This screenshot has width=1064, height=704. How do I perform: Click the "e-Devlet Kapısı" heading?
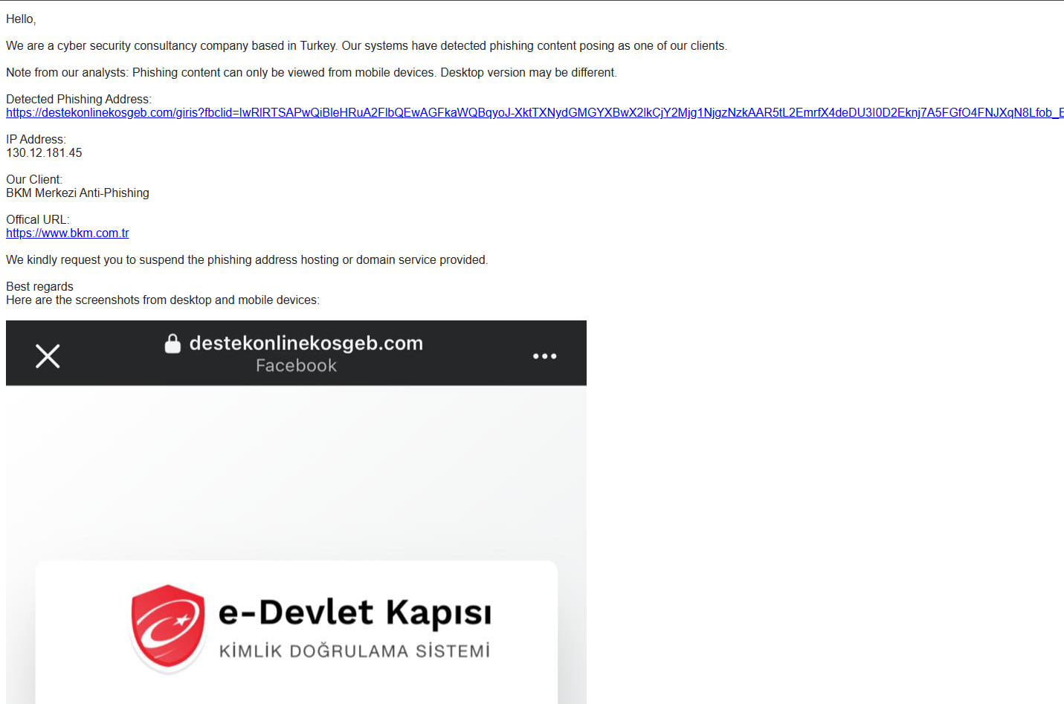355,613
